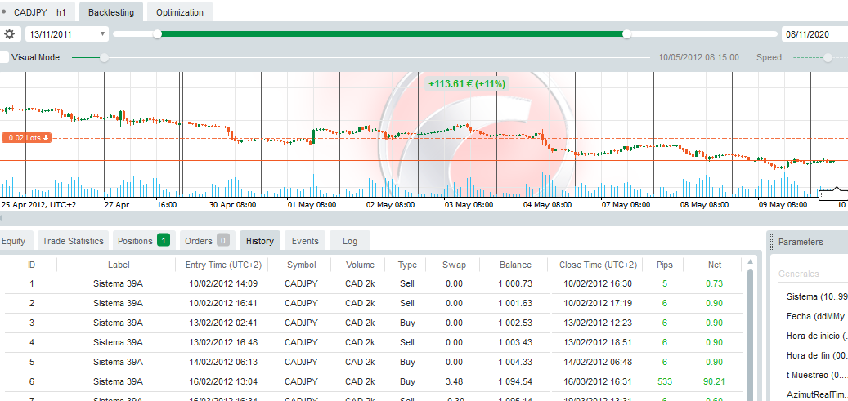Sort by Volume column header
The height and width of the screenshot is (401, 848).
click(360, 265)
